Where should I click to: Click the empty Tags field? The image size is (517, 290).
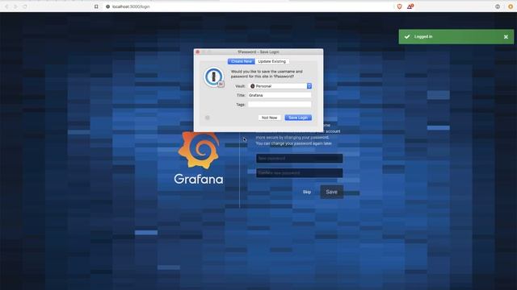(280, 104)
